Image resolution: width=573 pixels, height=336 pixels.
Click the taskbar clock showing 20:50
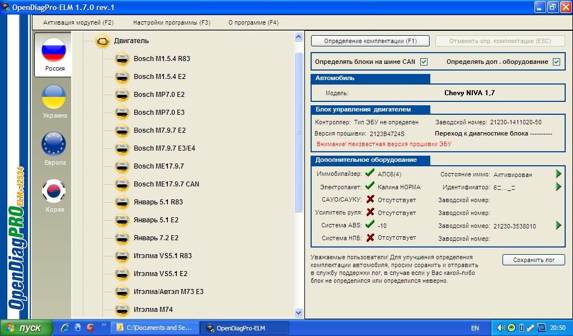558,328
